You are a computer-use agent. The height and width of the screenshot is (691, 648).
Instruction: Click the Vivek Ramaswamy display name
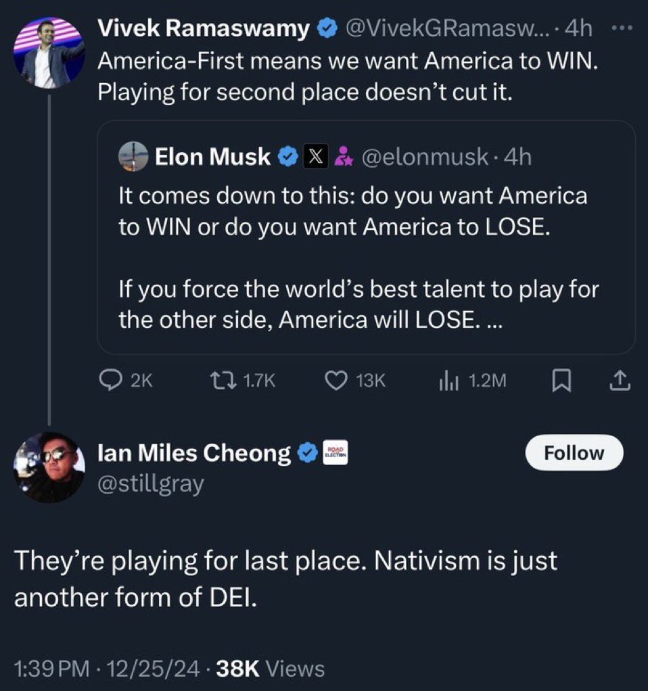pyautogui.click(x=204, y=28)
